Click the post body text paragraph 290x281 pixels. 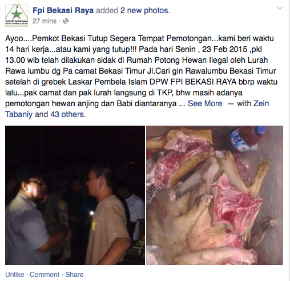[142, 76]
